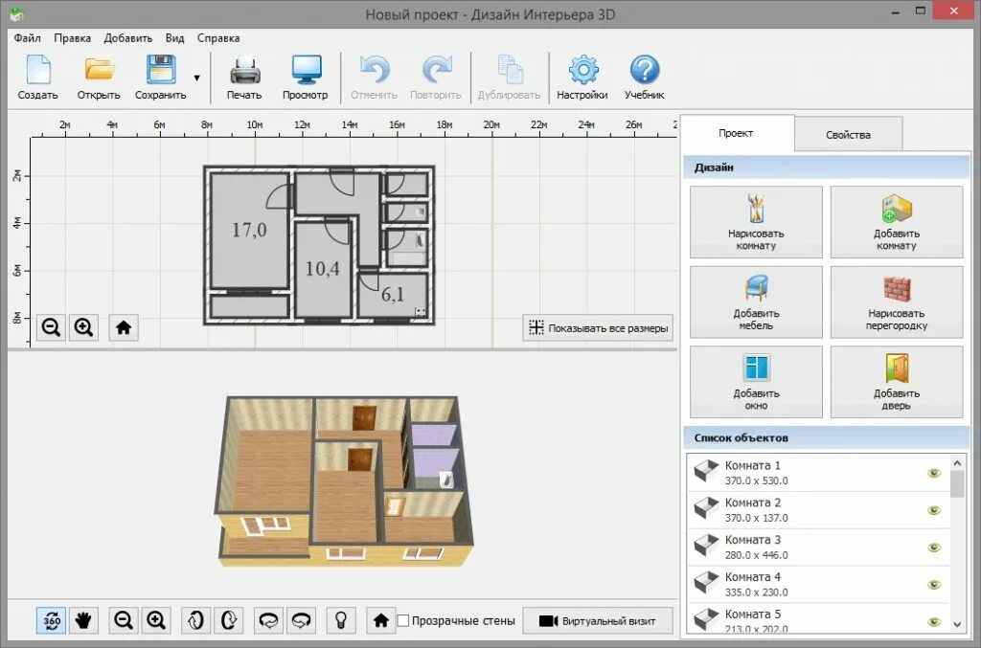This screenshot has height=648, width=981.
Task: Open the Справка menu
Action: coord(218,38)
